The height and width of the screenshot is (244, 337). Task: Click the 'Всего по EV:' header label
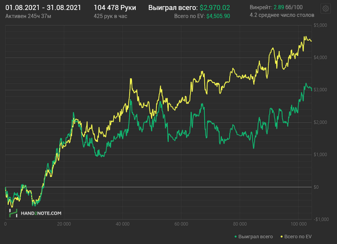click(x=189, y=16)
